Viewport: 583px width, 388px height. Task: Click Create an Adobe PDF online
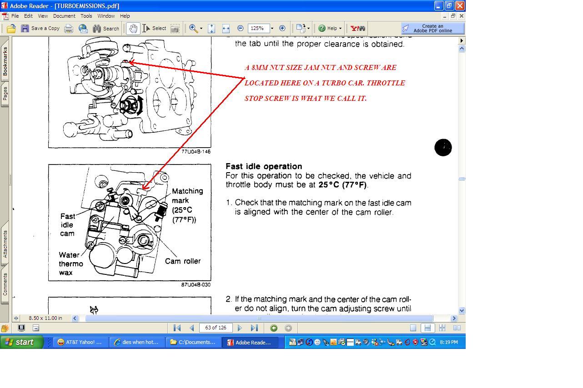pyautogui.click(x=432, y=28)
